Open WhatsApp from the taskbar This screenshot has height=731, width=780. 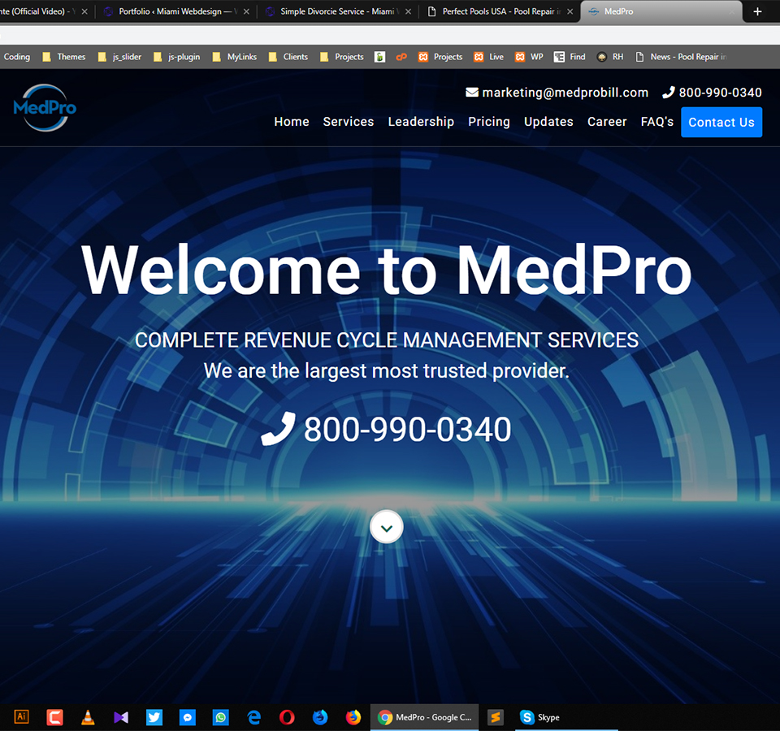point(221,717)
